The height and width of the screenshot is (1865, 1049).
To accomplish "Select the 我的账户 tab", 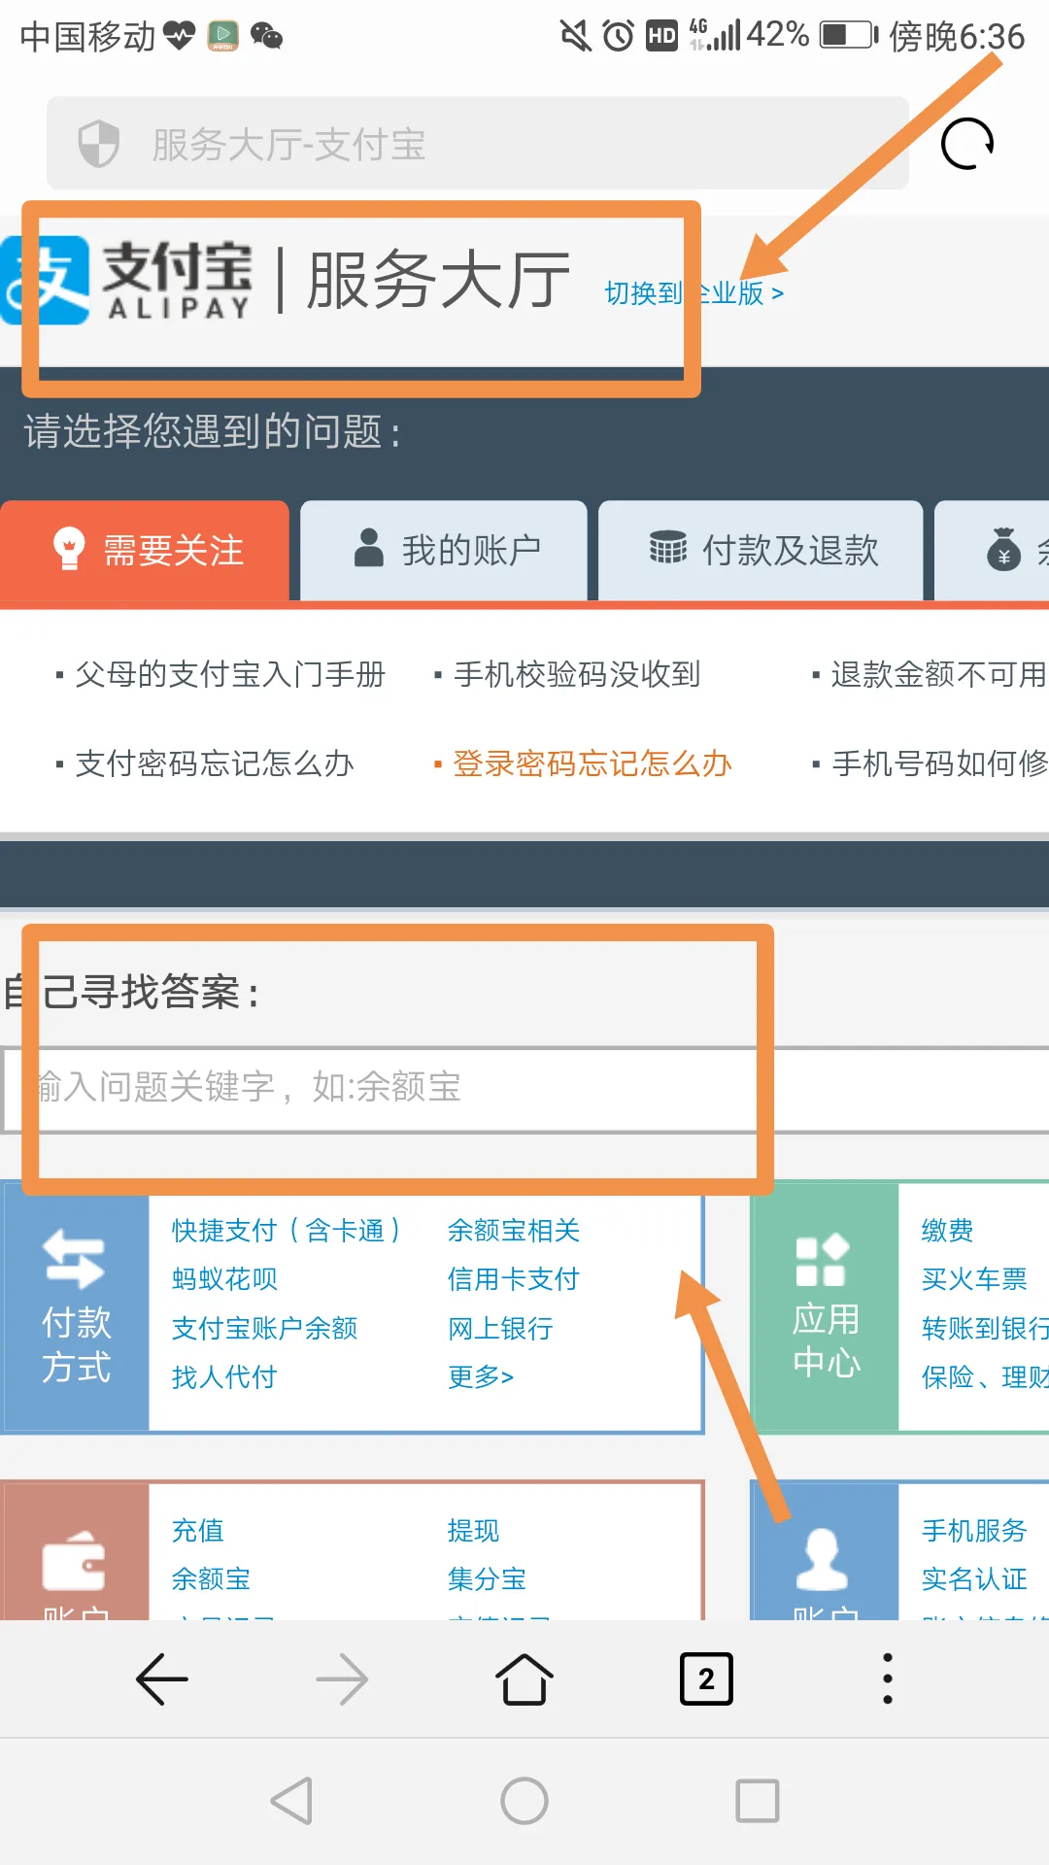I will [x=444, y=551].
